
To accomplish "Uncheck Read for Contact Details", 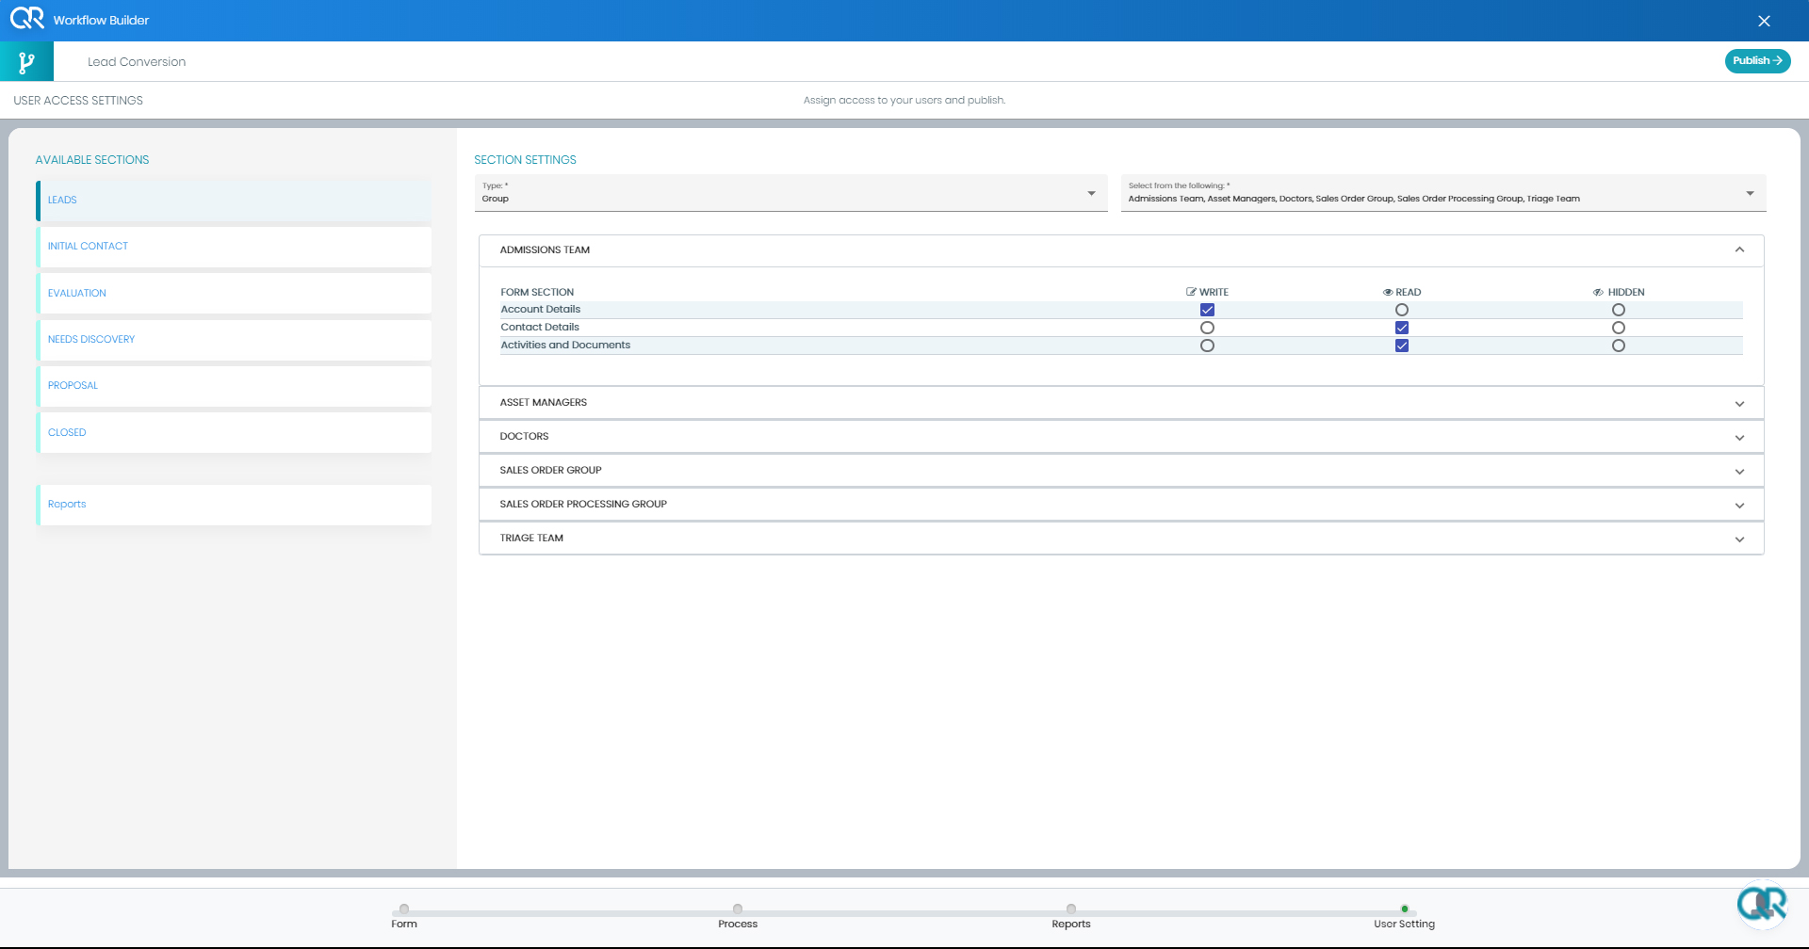I will click(x=1402, y=328).
